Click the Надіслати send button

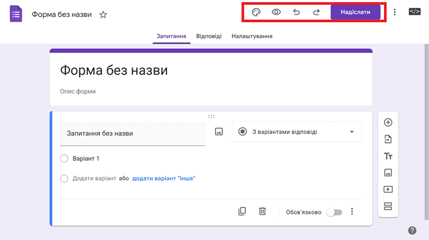pos(355,12)
